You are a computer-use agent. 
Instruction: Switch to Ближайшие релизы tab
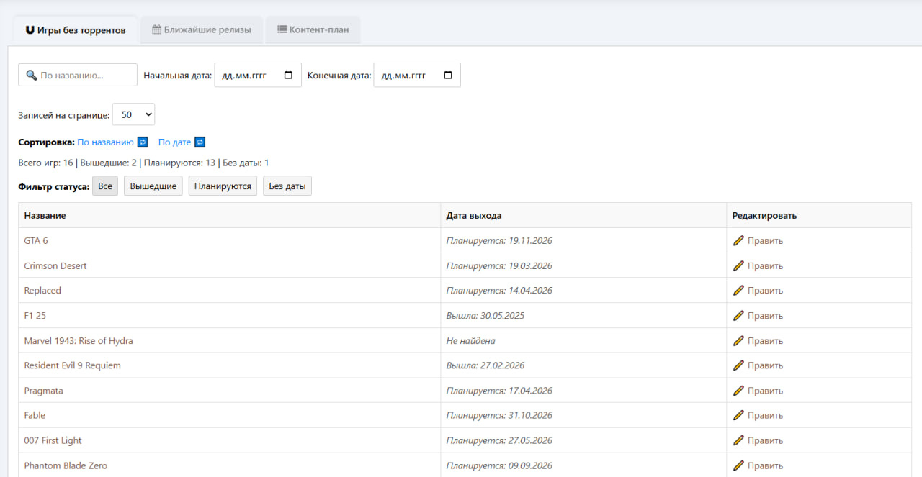click(x=202, y=30)
